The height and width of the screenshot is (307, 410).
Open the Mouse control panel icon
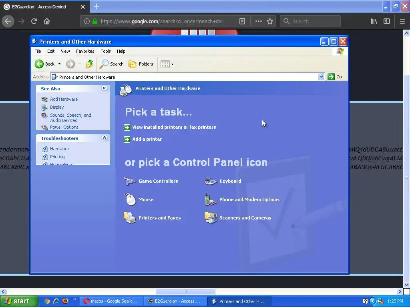click(x=139, y=200)
